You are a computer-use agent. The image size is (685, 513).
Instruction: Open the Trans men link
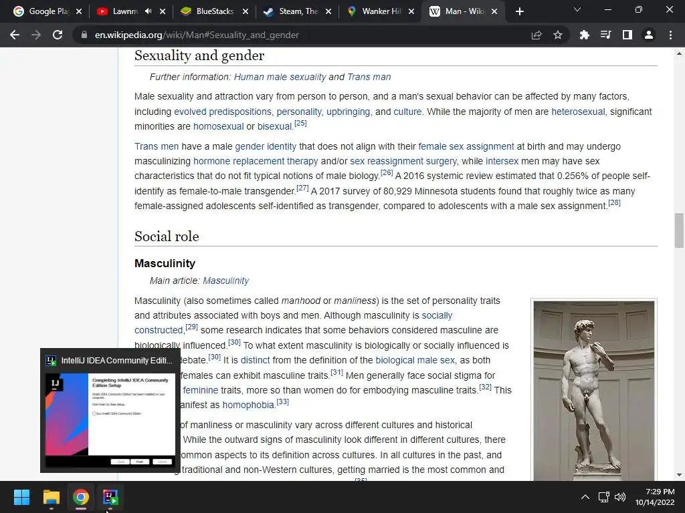click(157, 146)
